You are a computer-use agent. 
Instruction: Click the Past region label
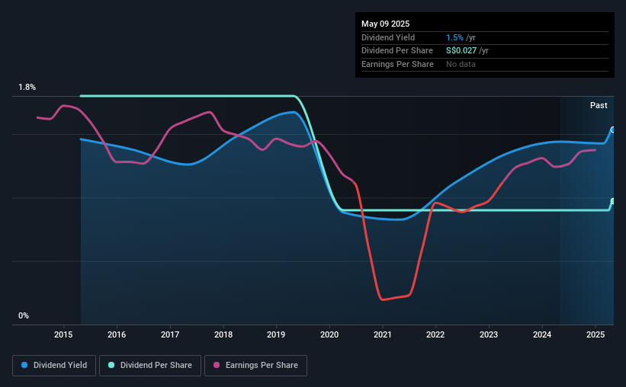(x=599, y=105)
